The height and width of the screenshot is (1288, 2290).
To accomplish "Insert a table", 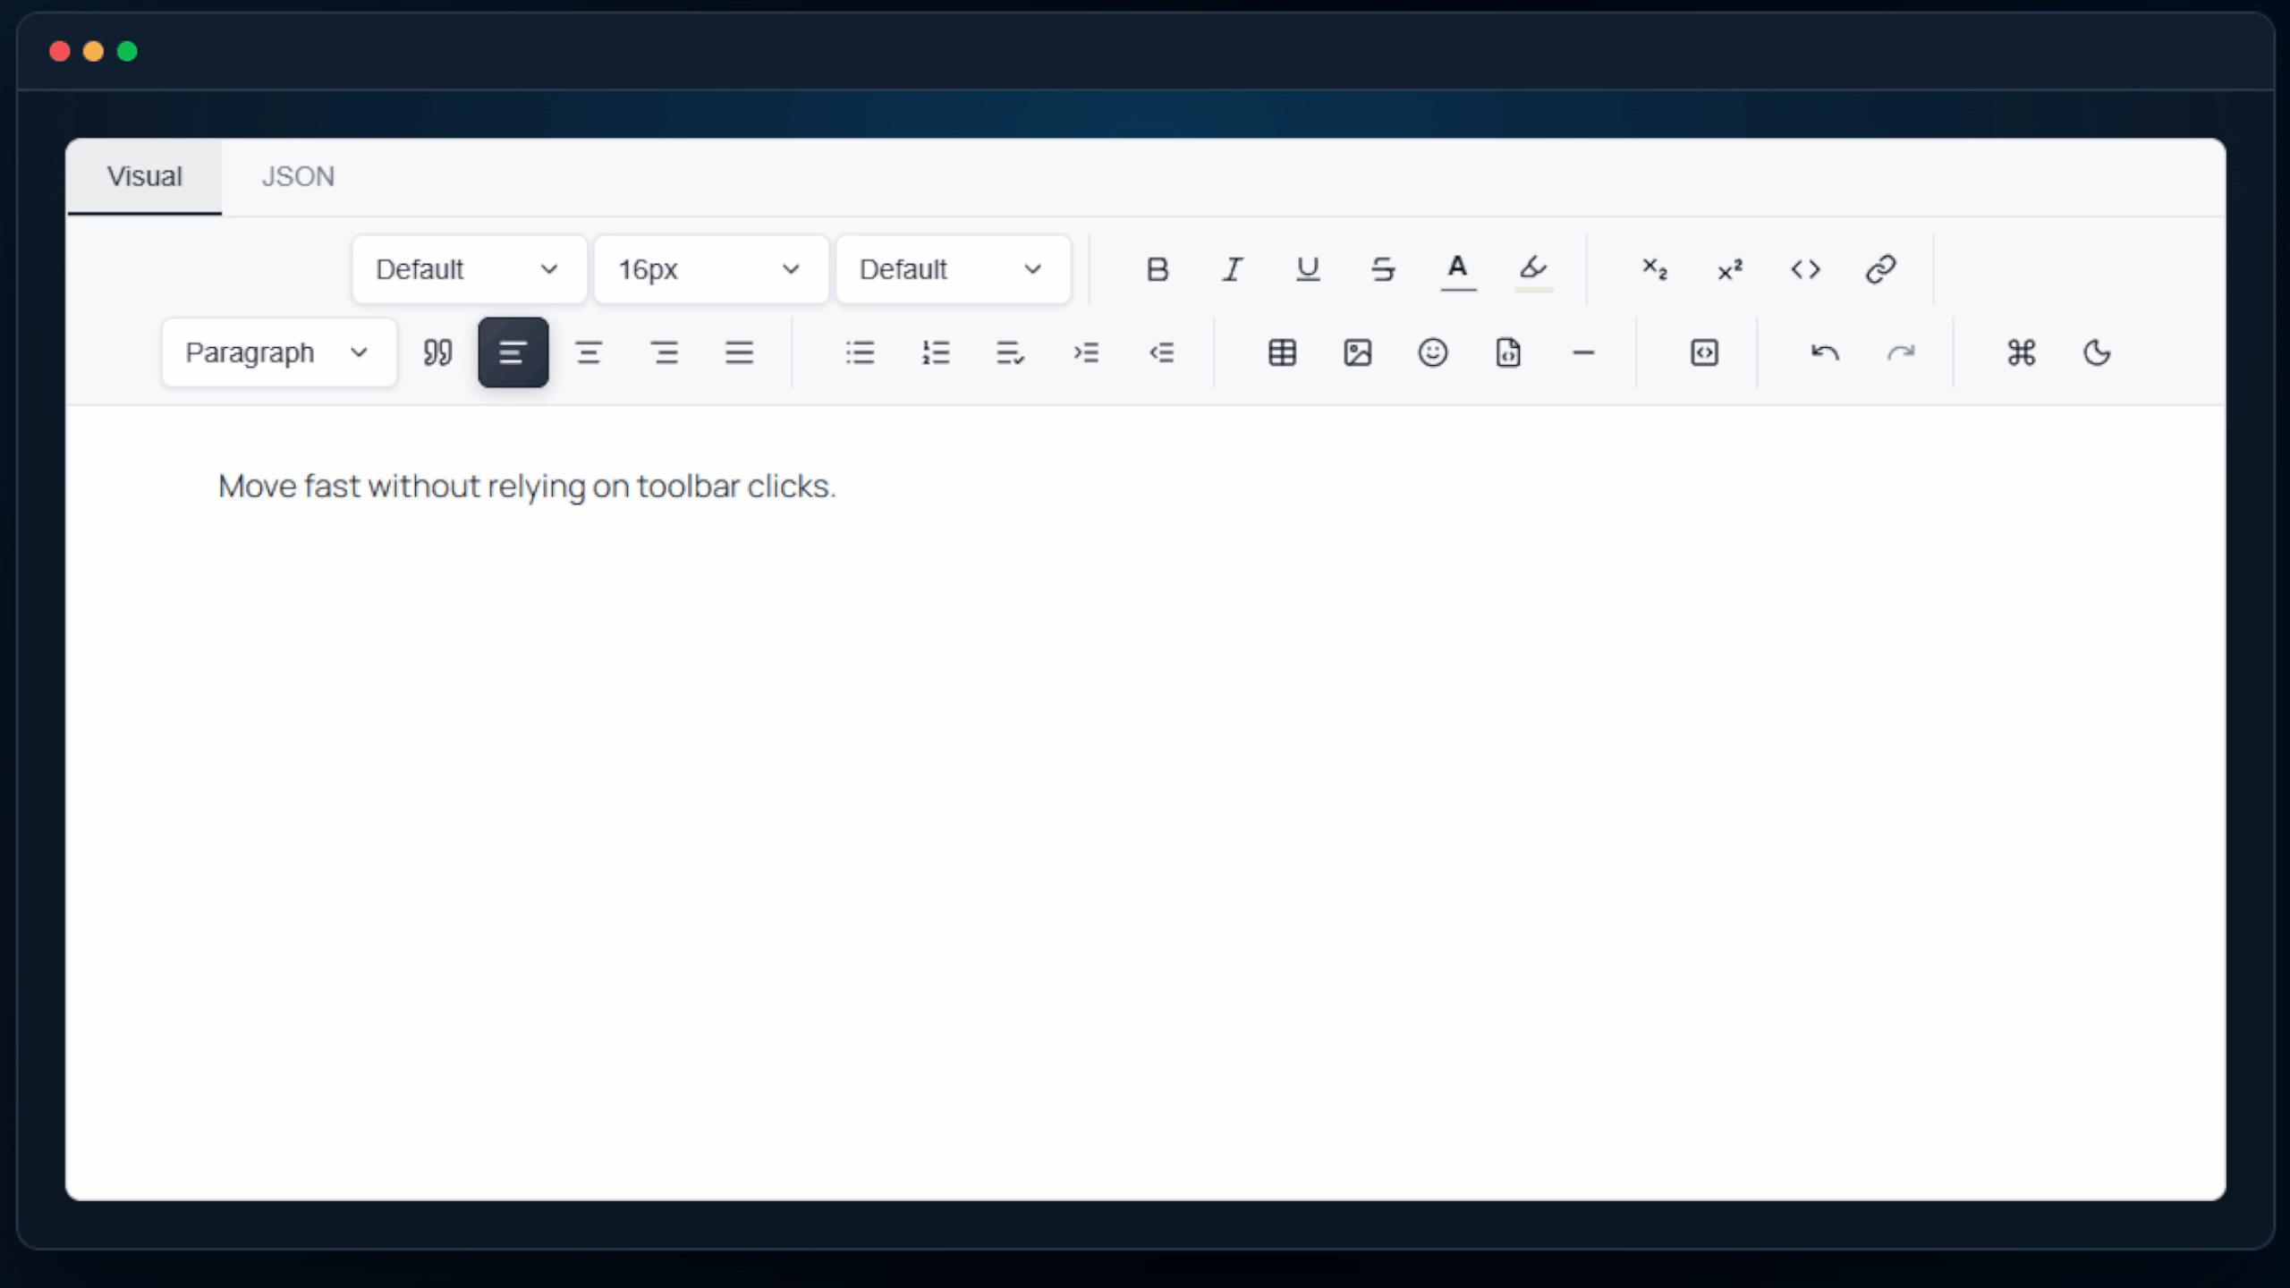I will [1282, 352].
